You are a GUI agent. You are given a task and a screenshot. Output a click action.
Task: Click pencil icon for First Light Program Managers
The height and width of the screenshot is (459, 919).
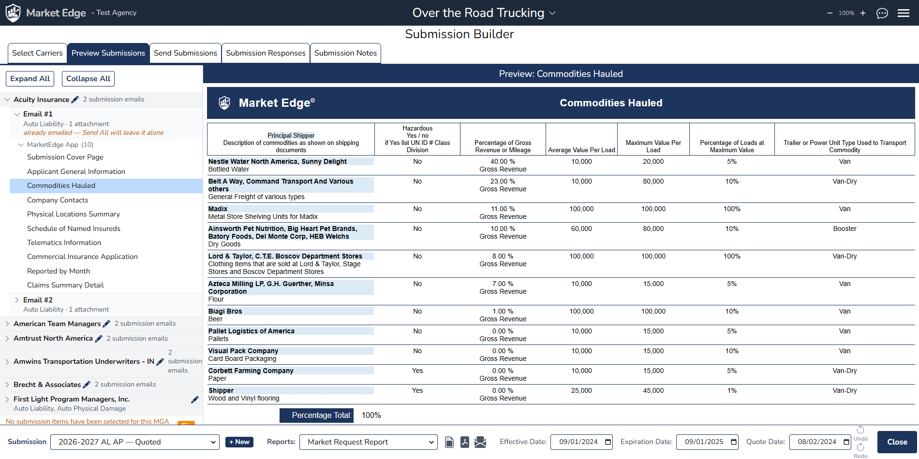pos(194,400)
